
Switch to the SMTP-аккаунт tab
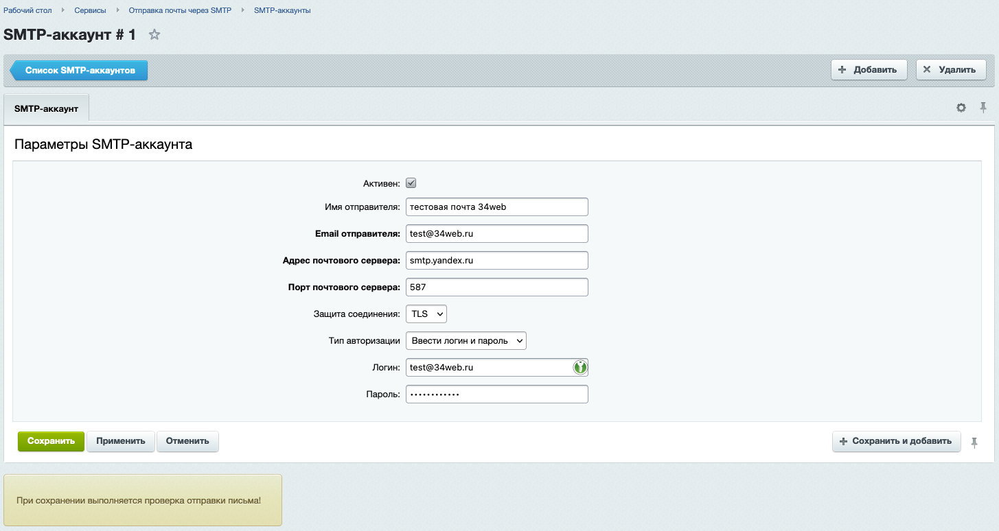(47, 109)
